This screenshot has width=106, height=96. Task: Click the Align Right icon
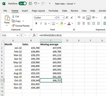(x=88, y=23)
